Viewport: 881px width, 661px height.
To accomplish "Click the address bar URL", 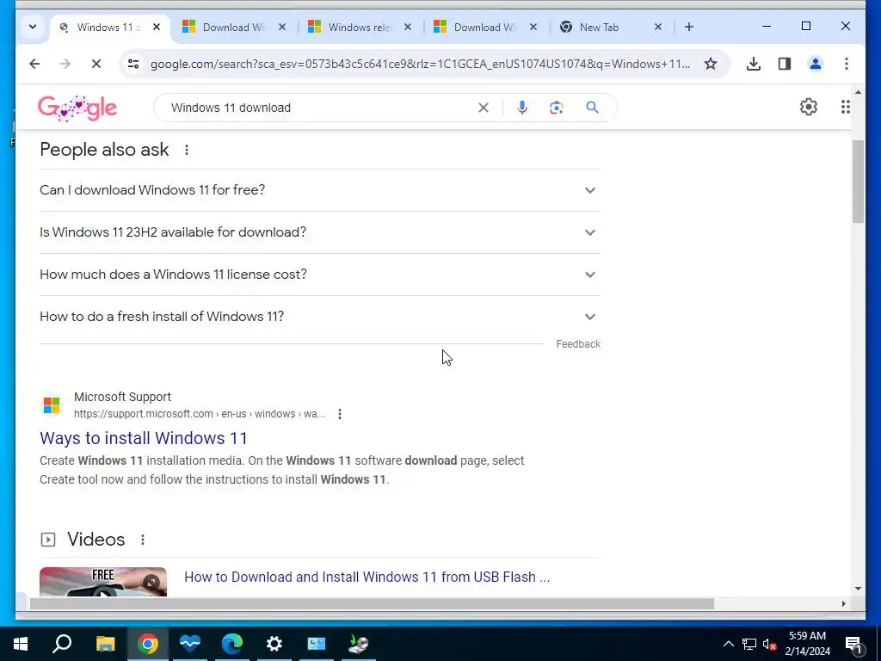I will pos(420,64).
